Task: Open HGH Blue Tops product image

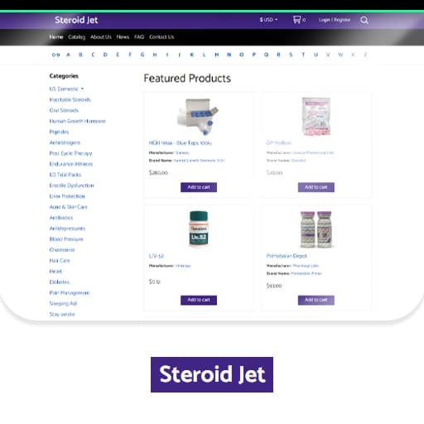Action: point(198,117)
